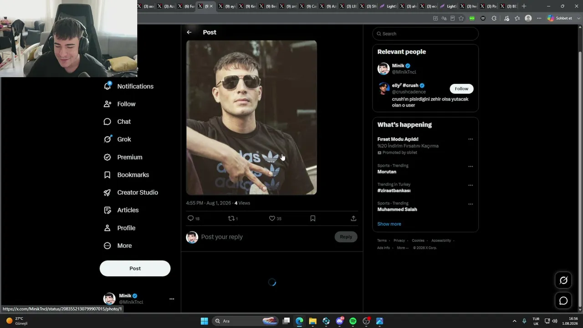Focus the X Search field
The width and height of the screenshot is (583, 328).
(x=425, y=34)
